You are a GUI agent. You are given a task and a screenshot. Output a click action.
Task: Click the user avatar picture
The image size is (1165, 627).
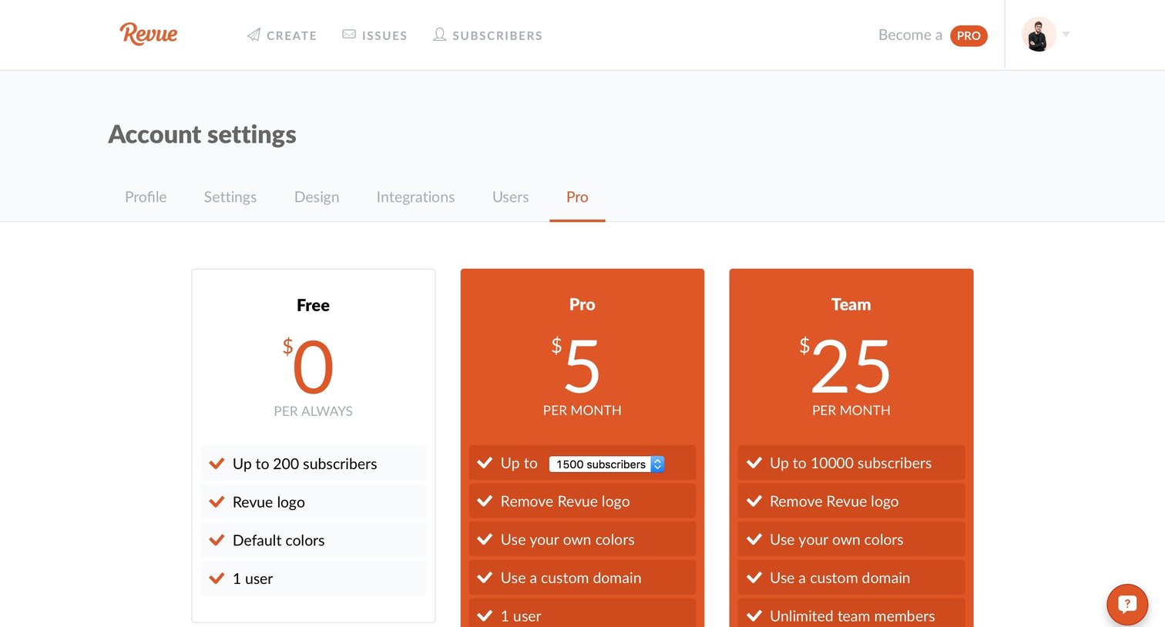coord(1039,35)
